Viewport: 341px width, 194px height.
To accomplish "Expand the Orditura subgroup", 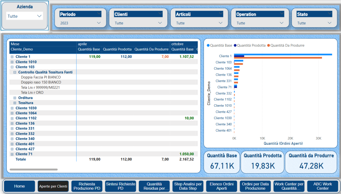I will click(x=15, y=98).
